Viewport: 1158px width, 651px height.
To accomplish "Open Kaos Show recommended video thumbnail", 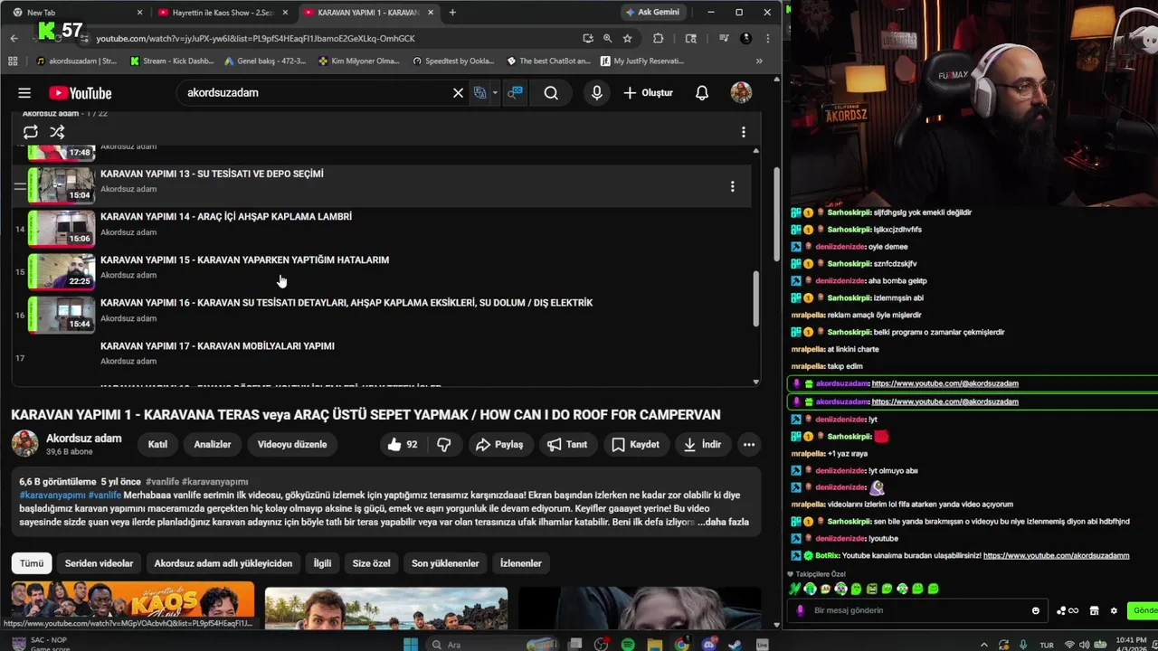I will click(x=132, y=607).
